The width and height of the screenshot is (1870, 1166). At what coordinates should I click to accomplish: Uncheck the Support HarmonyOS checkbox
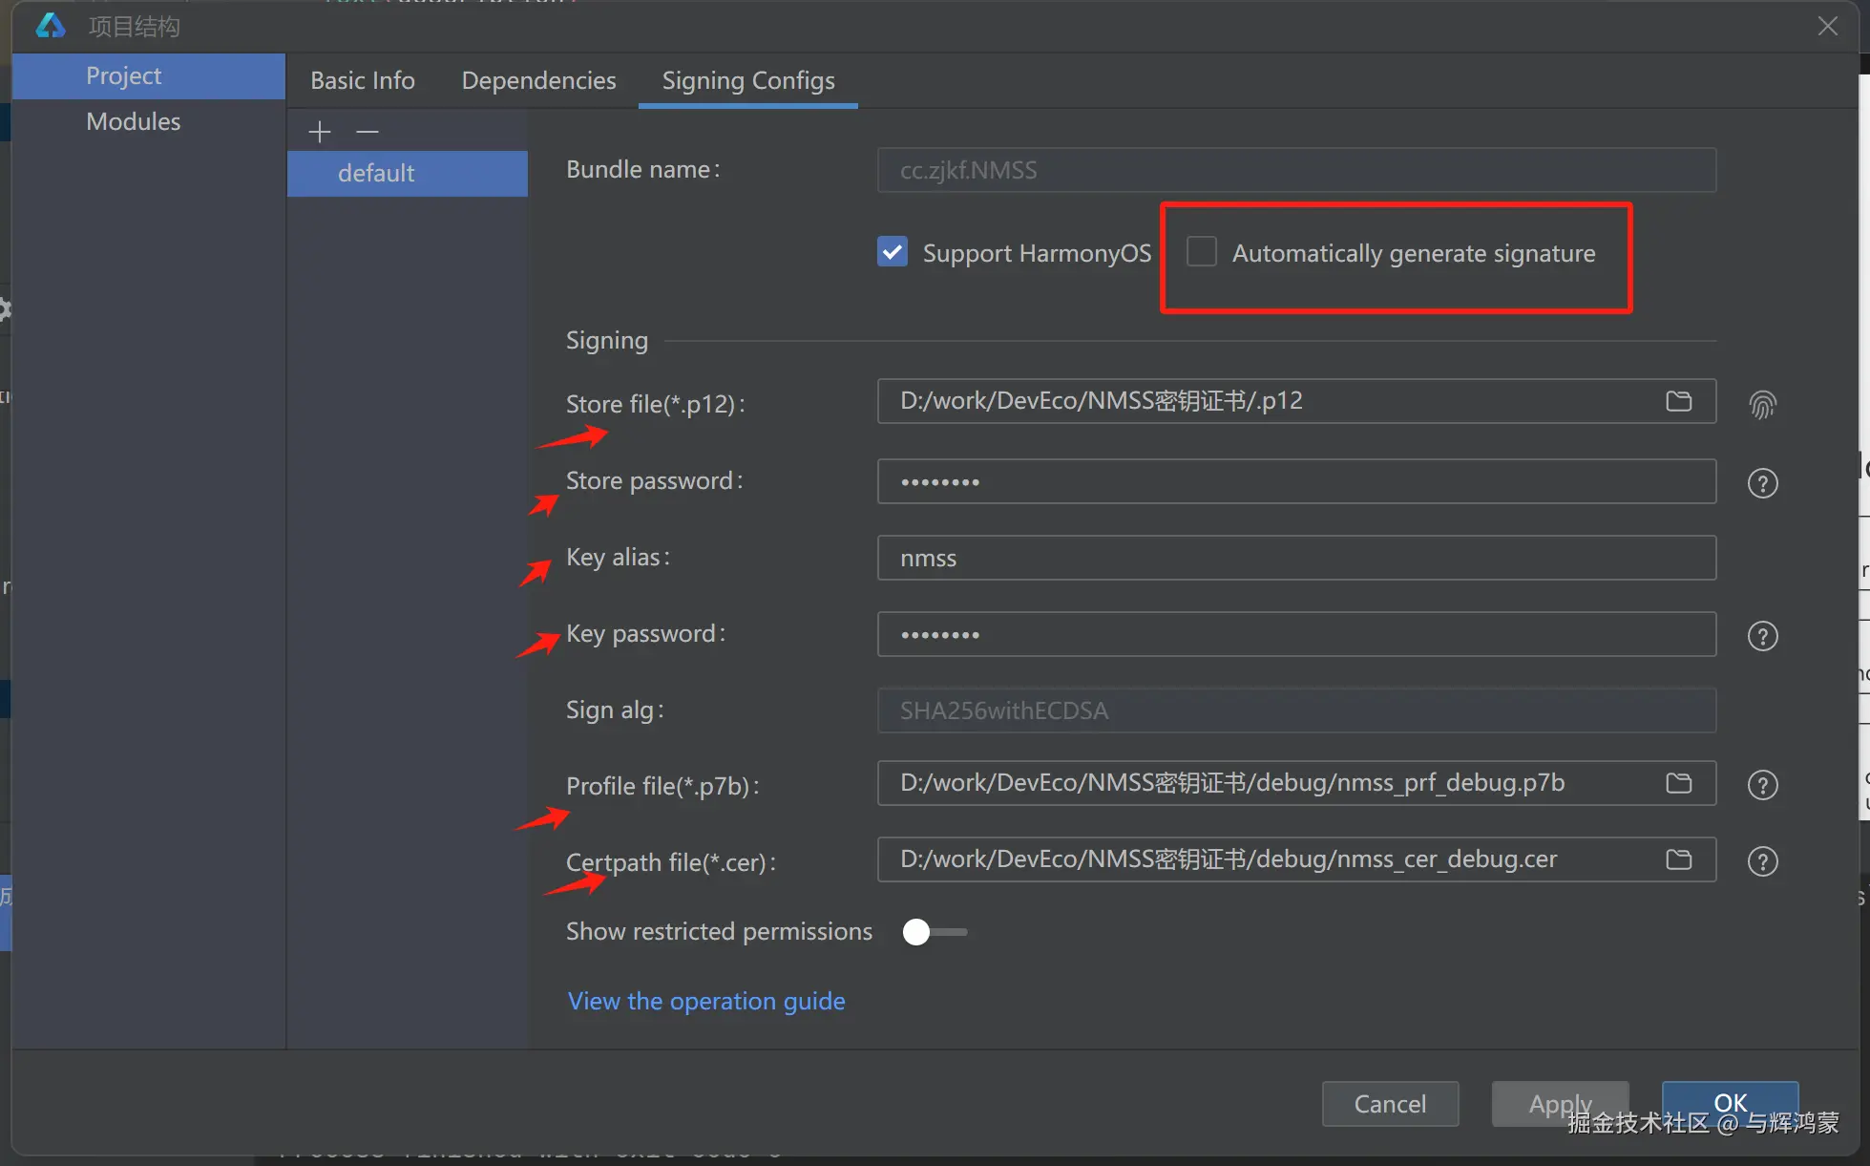pyautogui.click(x=893, y=252)
